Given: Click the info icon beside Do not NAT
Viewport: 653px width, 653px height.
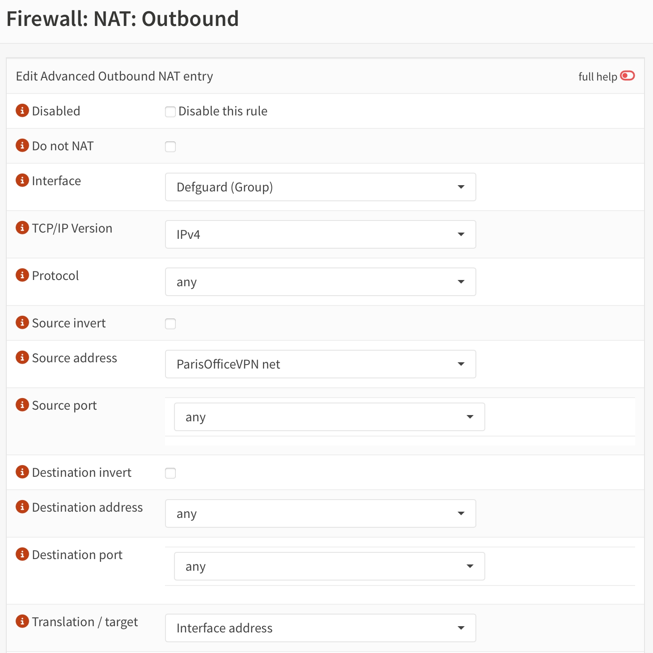Looking at the screenshot, I should tap(22, 145).
